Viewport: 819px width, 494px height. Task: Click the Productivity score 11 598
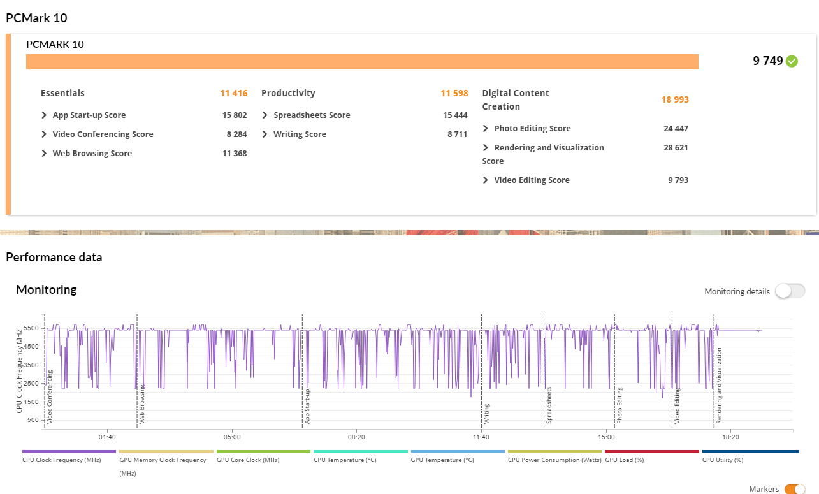pyautogui.click(x=454, y=93)
